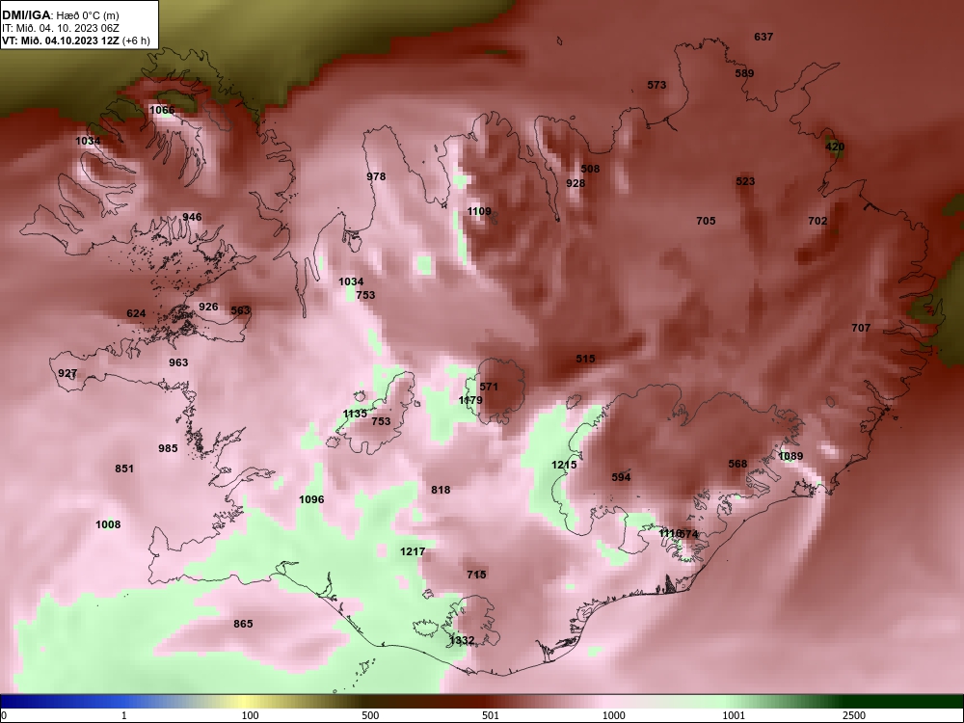Viewport: 964px width, 723px height.
Task: Click the 1215 value on the map
Action: (x=564, y=465)
